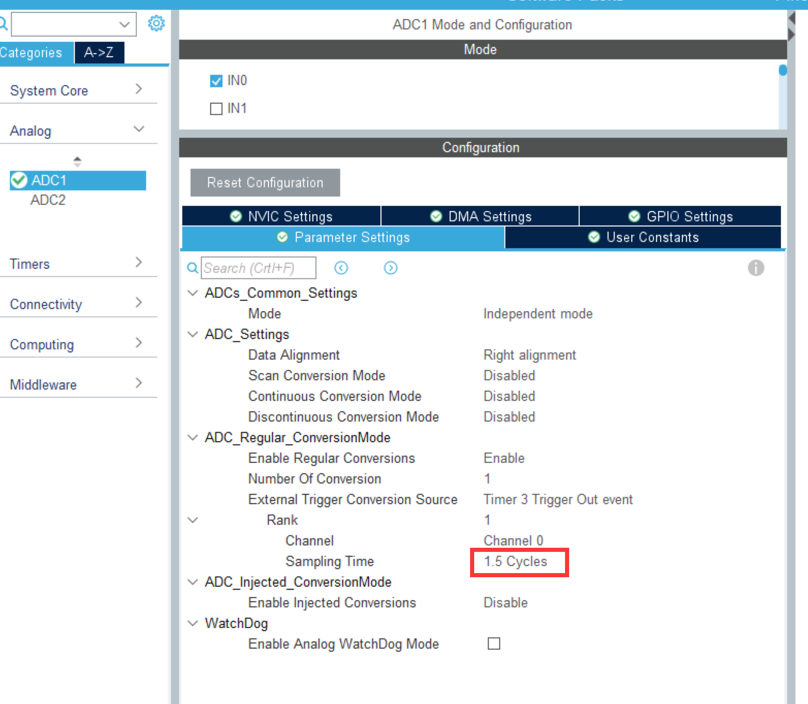Viewport: 808px width, 704px height.
Task: Click the search magnifier beside parameter search
Action: [192, 268]
